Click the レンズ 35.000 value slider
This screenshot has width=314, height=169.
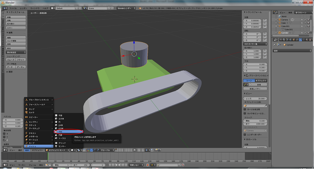pos(255,99)
